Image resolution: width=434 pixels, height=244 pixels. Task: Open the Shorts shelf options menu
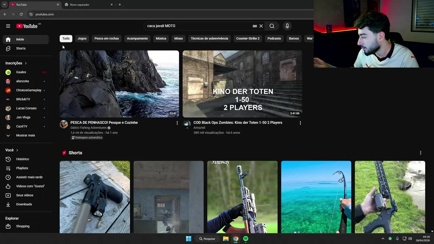click(x=420, y=153)
